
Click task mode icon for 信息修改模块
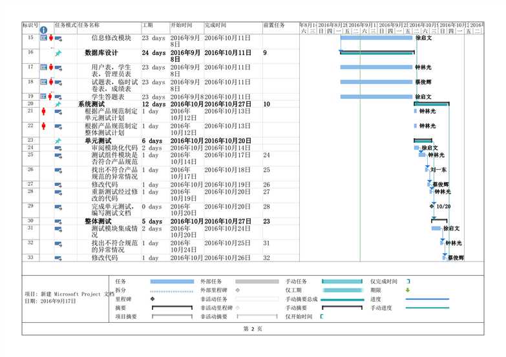(58, 38)
